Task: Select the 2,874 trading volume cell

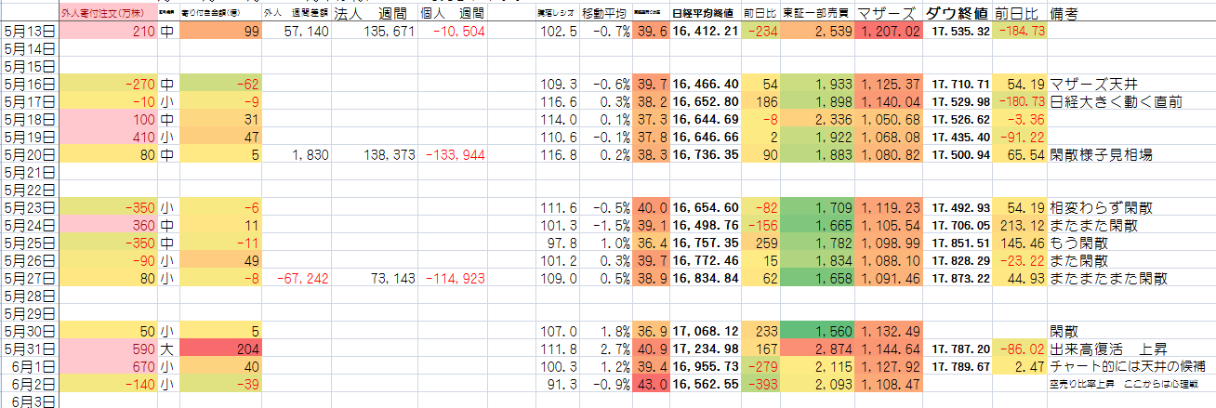Action: point(817,348)
